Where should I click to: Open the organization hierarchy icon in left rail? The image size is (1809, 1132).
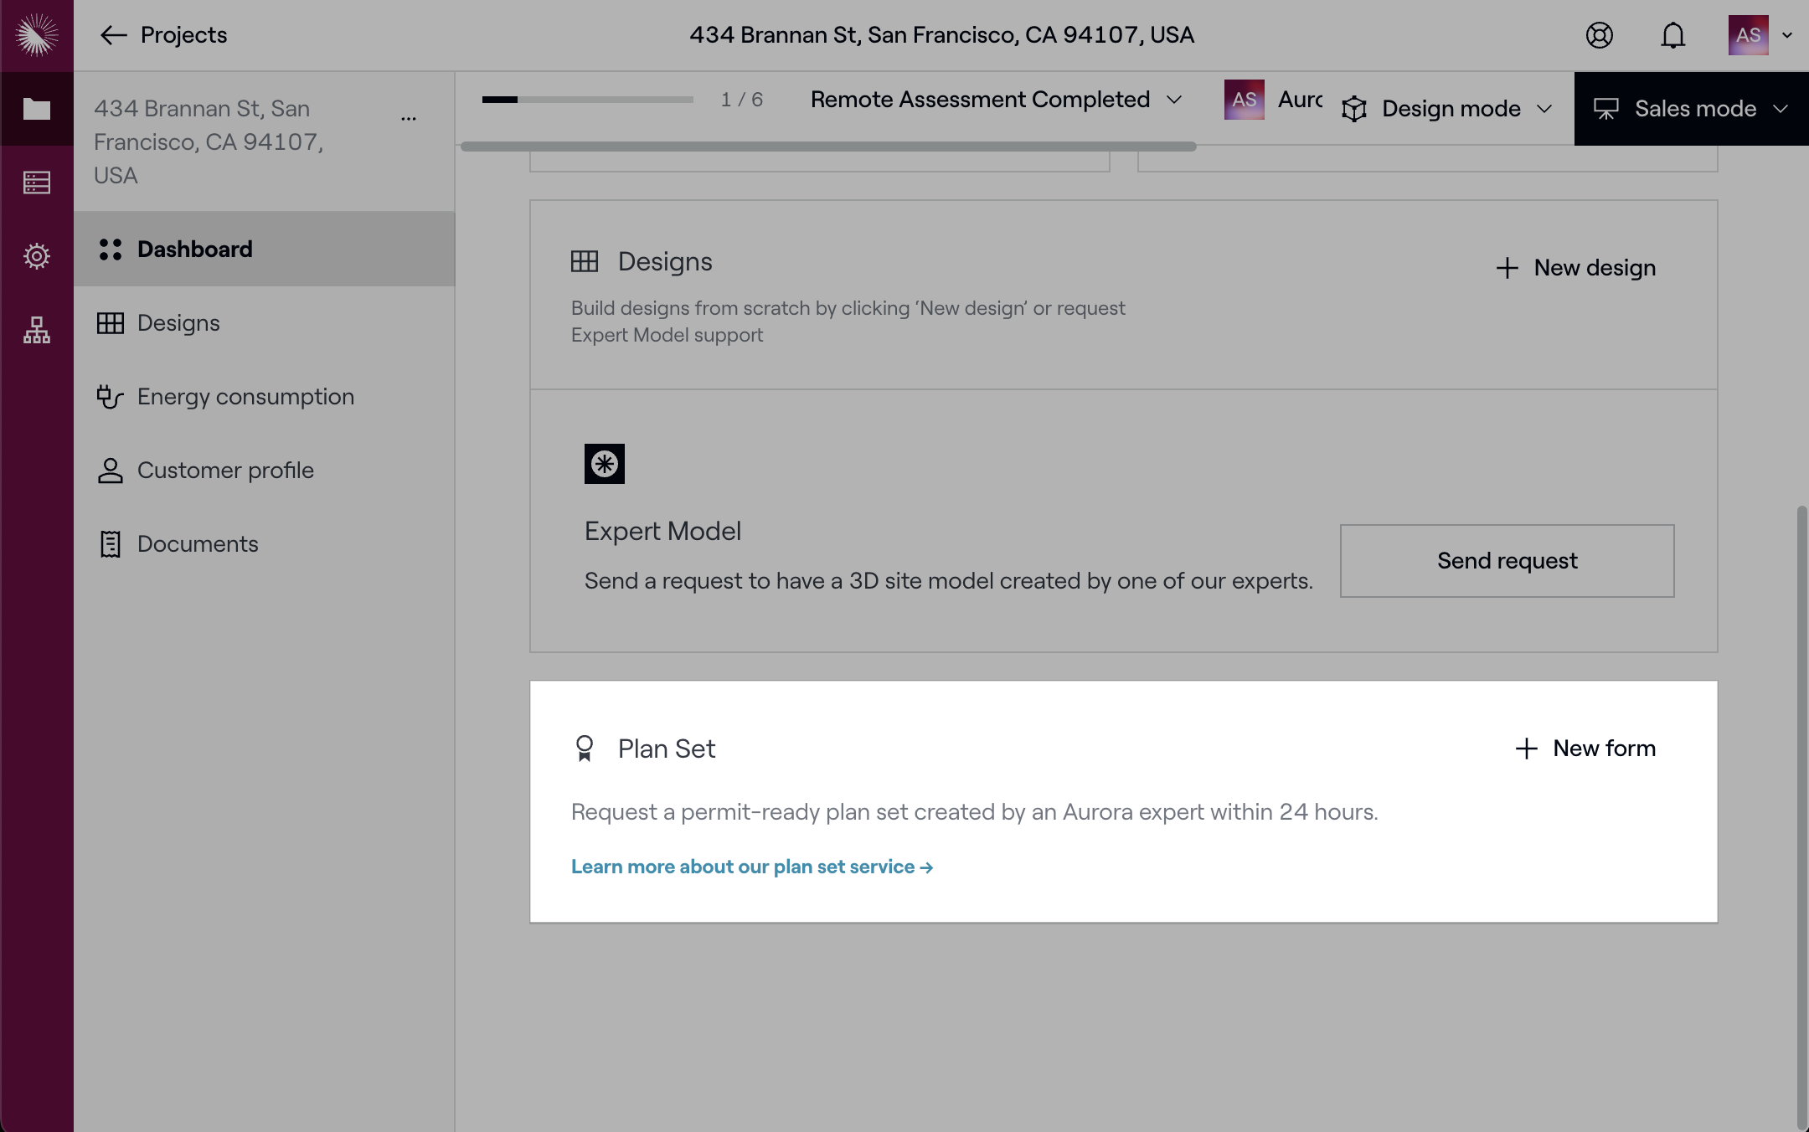[x=37, y=330]
